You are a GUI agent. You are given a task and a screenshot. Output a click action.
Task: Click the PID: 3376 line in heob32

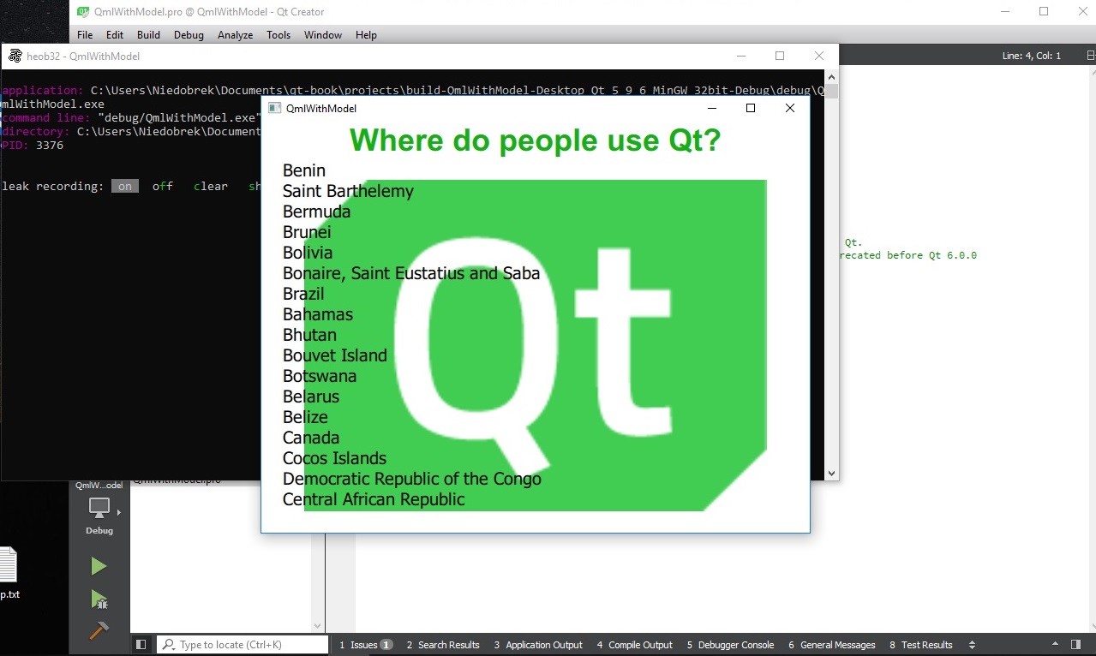click(32, 146)
